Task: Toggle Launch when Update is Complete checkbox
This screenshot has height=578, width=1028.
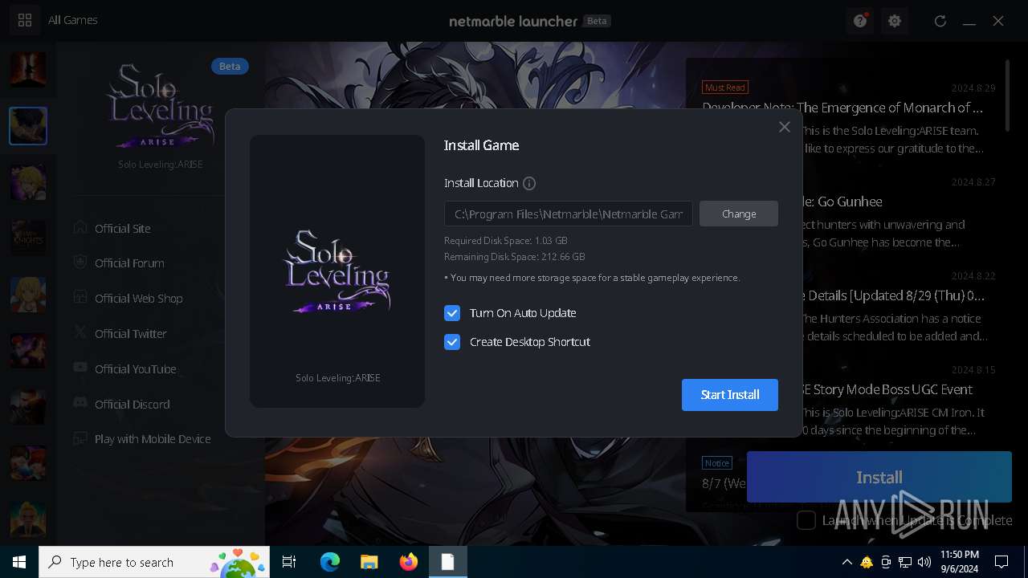Action: point(806,520)
